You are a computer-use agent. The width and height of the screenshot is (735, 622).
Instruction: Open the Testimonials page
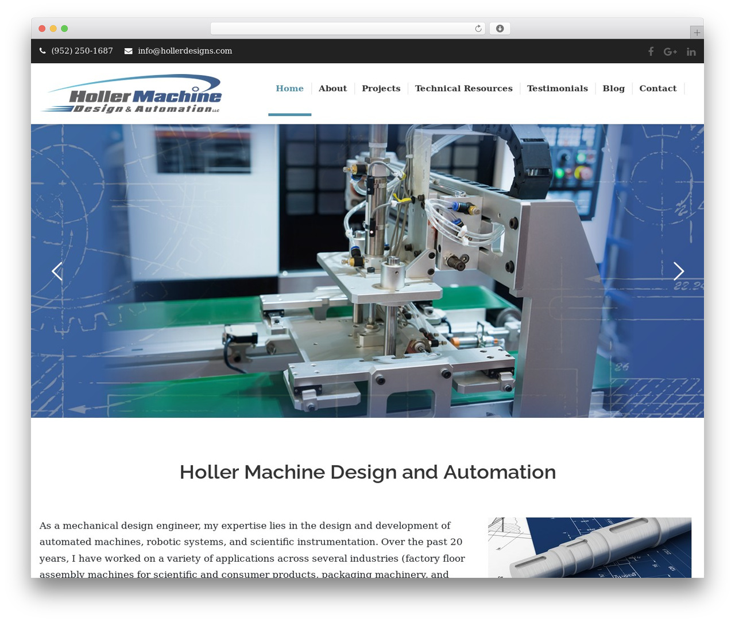pyautogui.click(x=557, y=88)
